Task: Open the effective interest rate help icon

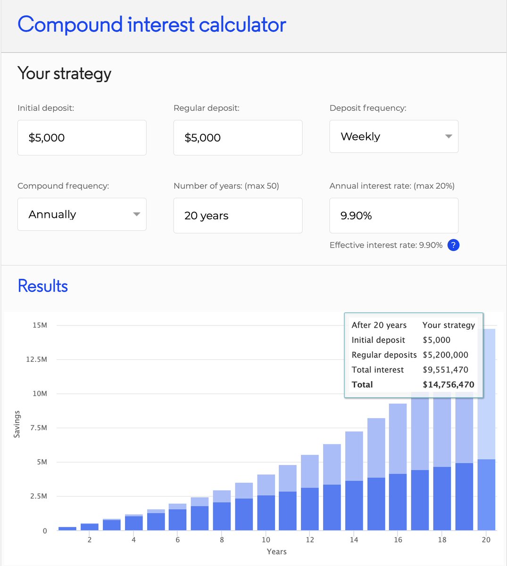Action: coord(453,245)
